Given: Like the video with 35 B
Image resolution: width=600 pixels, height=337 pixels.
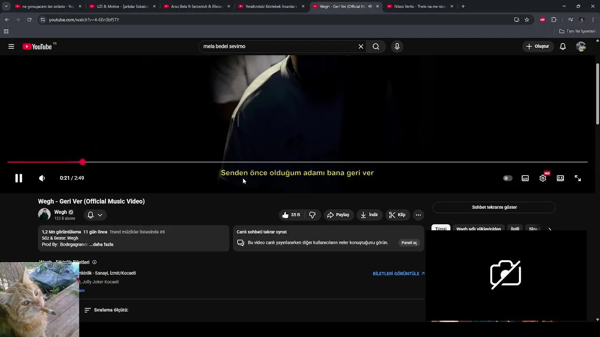Looking at the screenshot, I should click(291, 215).
